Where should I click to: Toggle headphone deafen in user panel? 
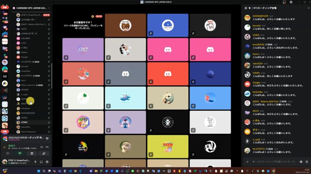[x=41, y=162]
